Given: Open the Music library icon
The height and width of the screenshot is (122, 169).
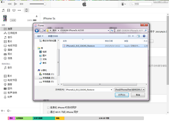Looking at the screenshot, I should [3, 10].
